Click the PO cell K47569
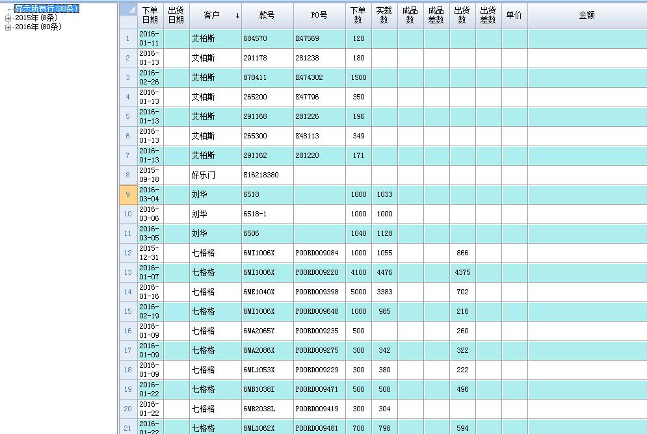647x434 pixels. click(319, 39)
